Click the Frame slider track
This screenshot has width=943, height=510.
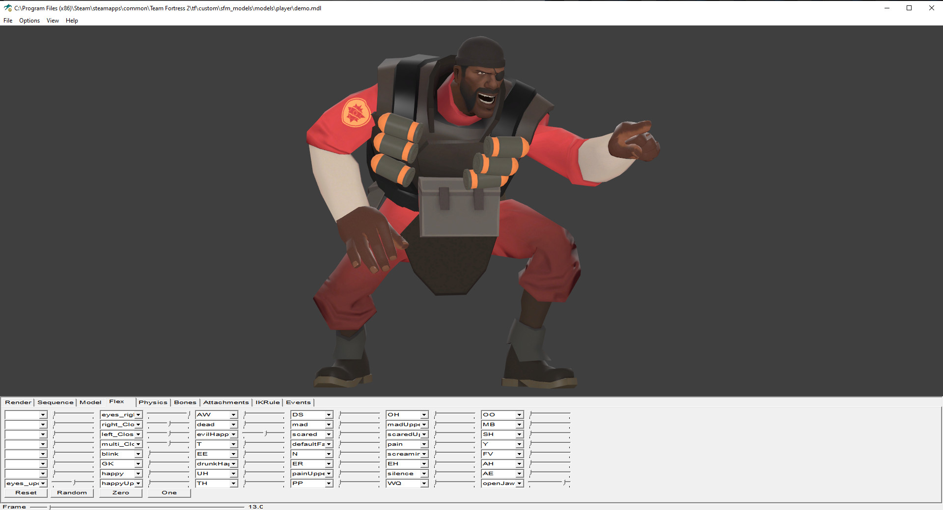pyautogui.click(x=137, y=507)
